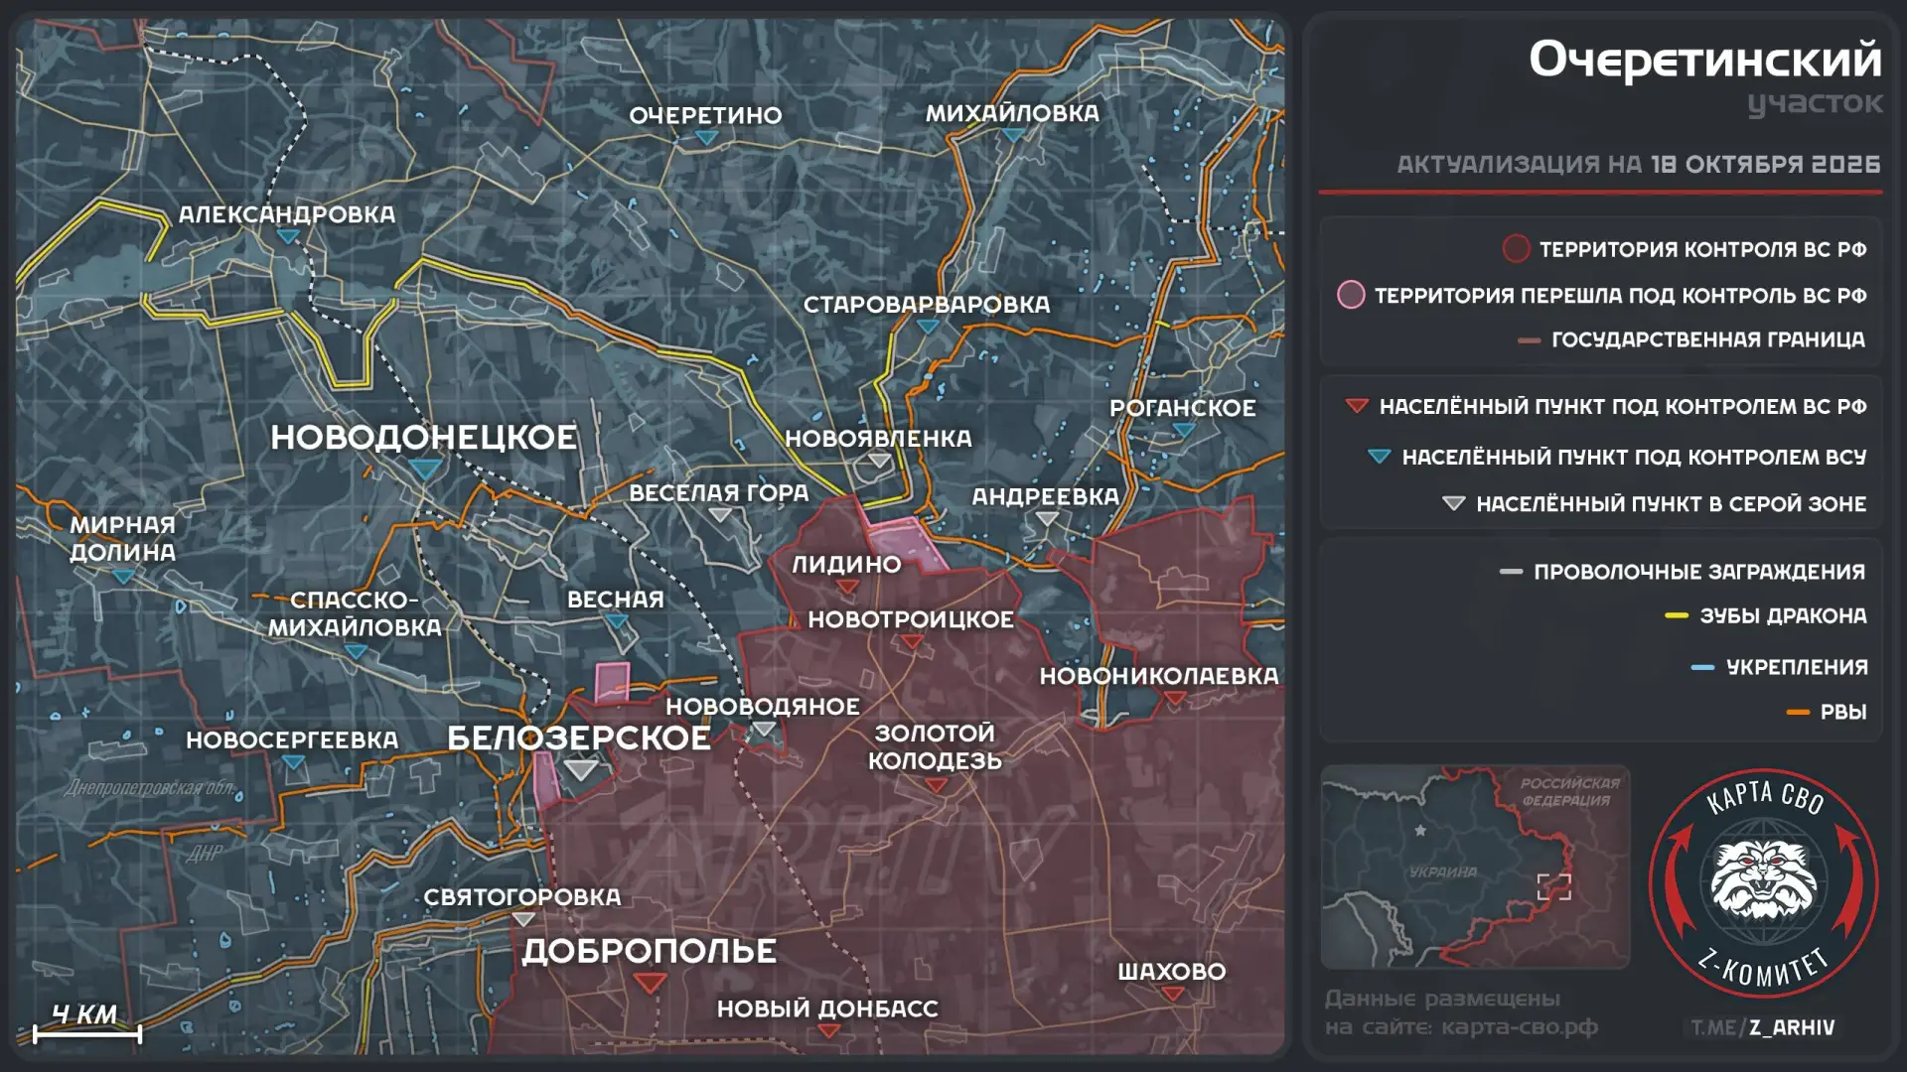Viewport: 1907px width, 1072px height.
Task: Click the Новоявленка gray zone marker
Action: click(x=879, y=460)
